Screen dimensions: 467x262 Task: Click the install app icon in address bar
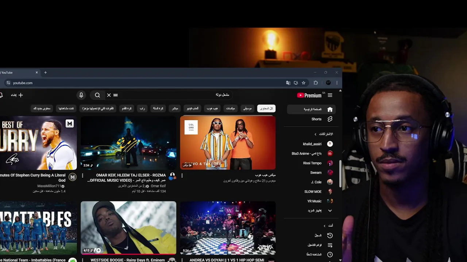[296, 83]
